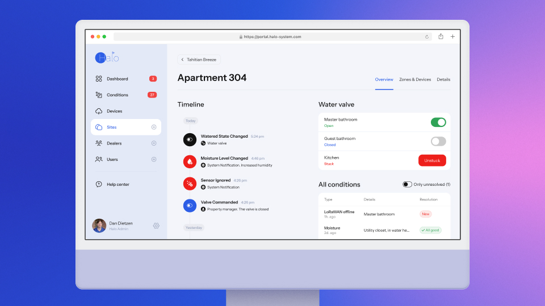Screen dimensions: 545x306
Task: Enable the Only unresolved toggle
Action: click(407, 184)
